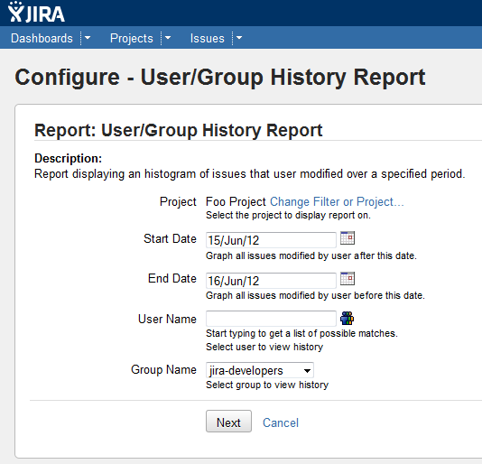Click 'Graph all issues modified by user before' text
Viewport: 482px width, 464px height.
315,295
